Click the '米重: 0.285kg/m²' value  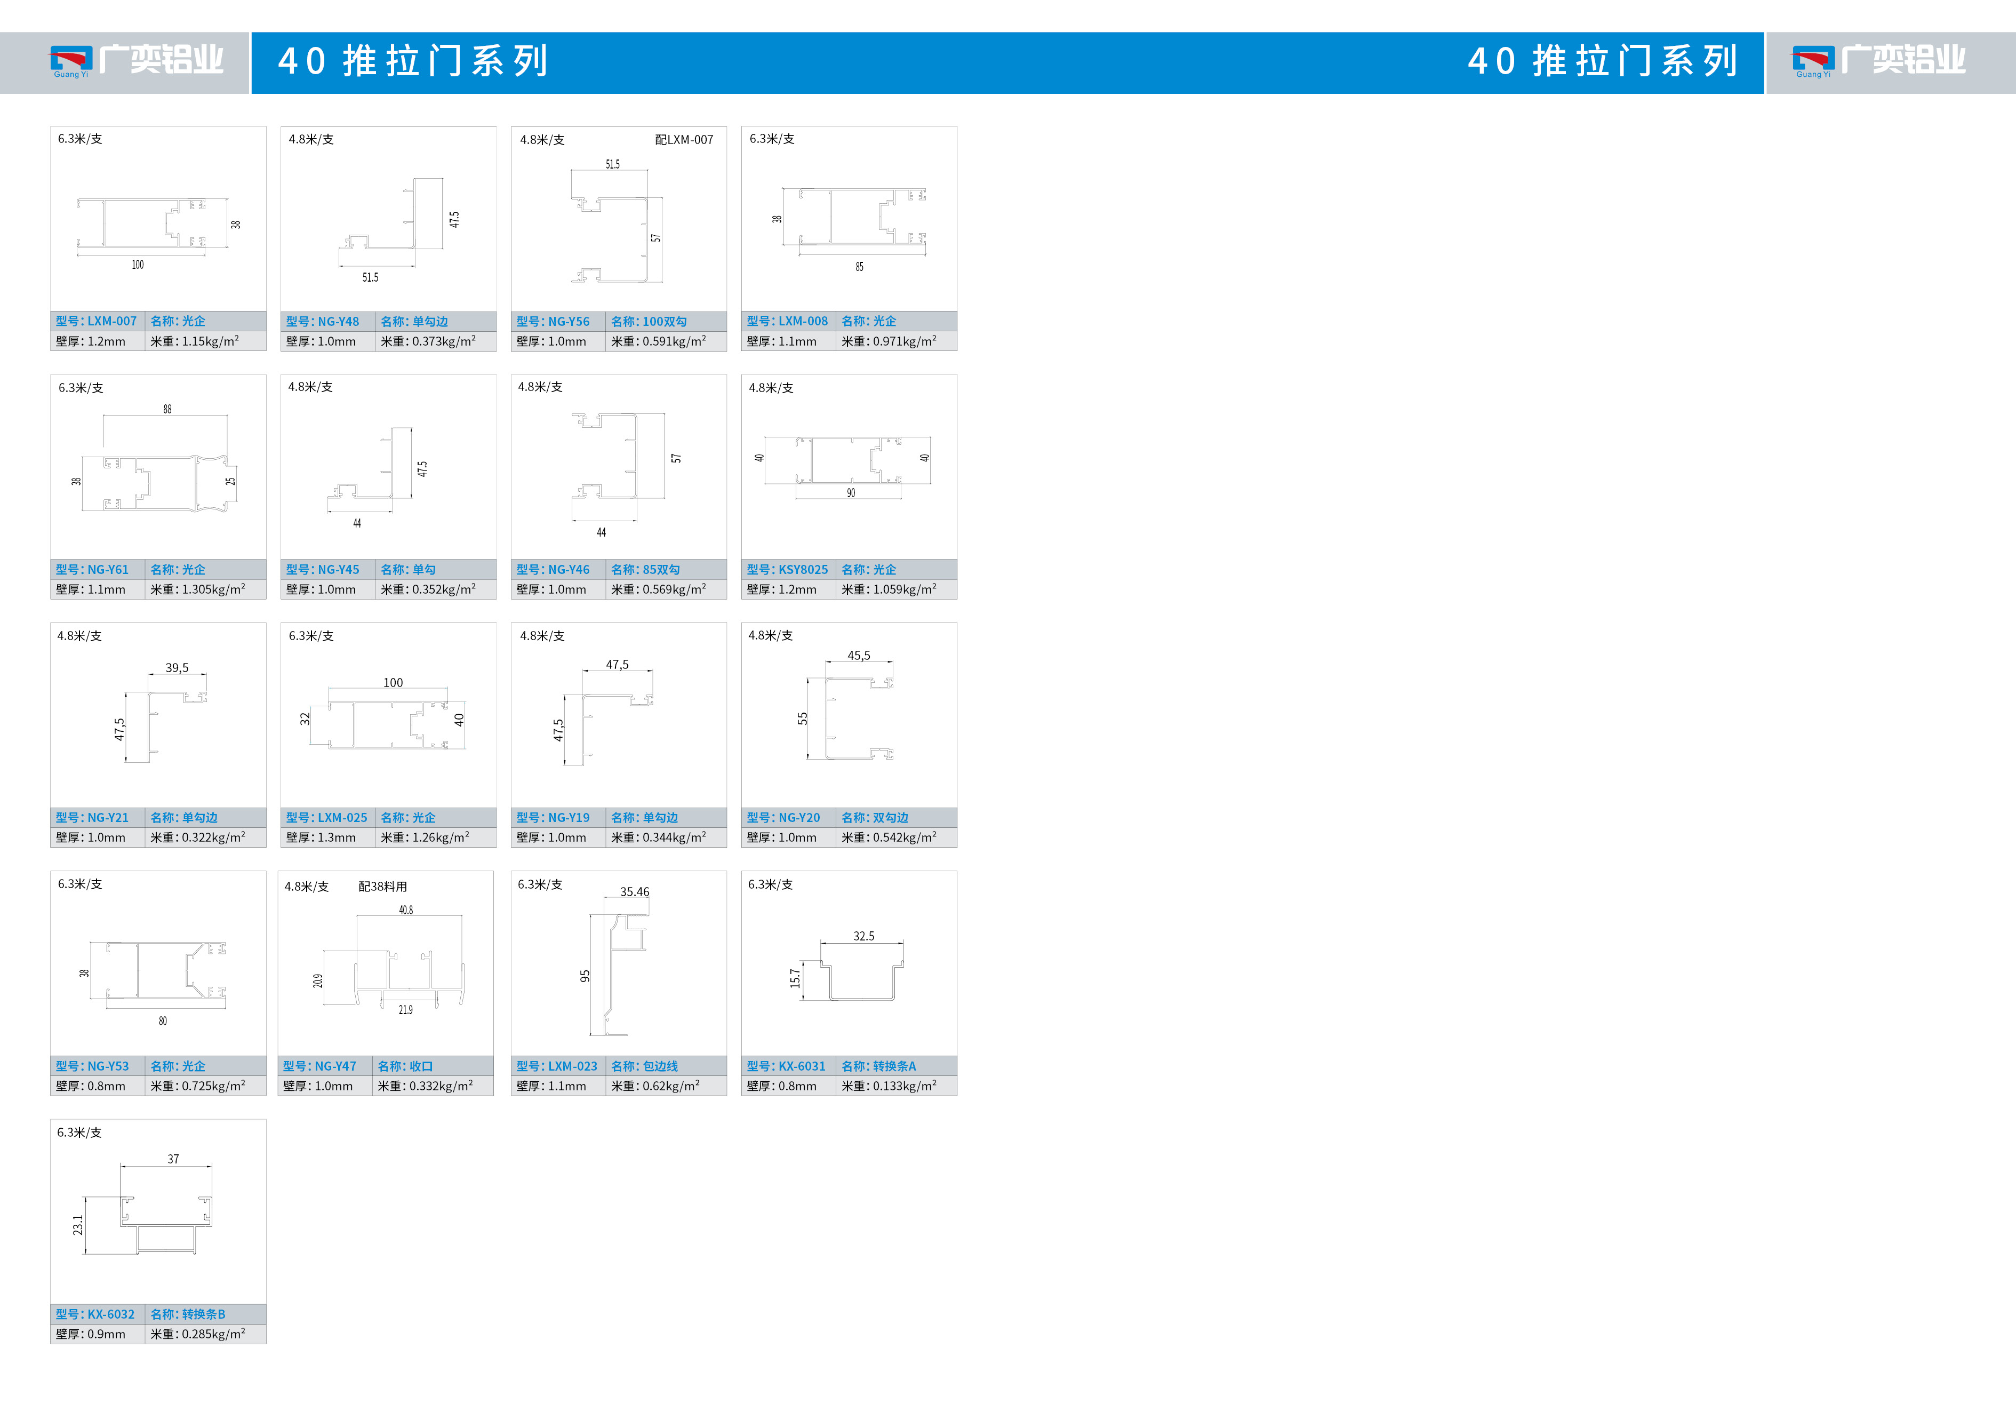[199, 1334]
